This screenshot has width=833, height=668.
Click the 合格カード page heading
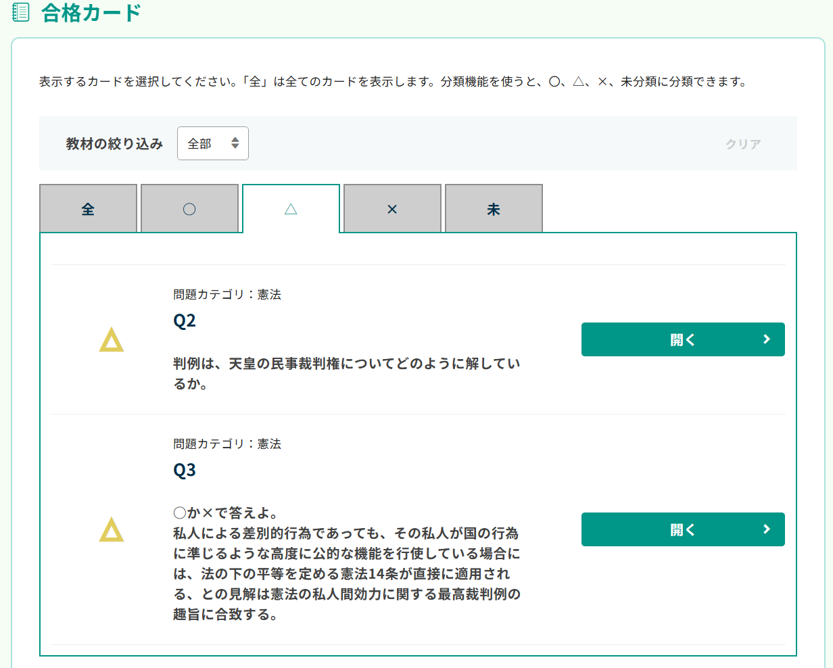click(91, 13)
